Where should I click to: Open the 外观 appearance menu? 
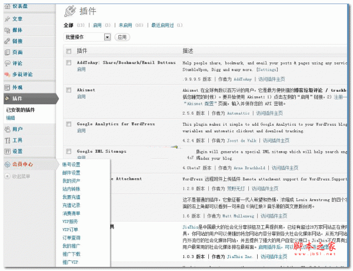[x=17, y=88]
